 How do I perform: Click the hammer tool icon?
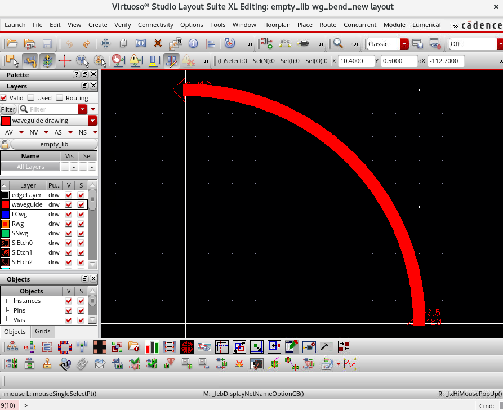tap(326, 347)
